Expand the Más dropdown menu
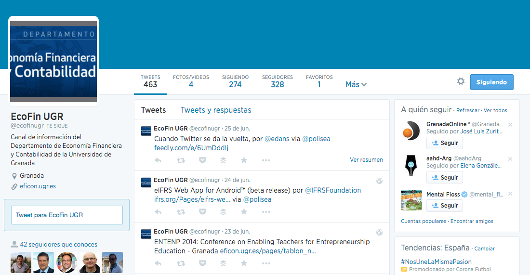 click(356, 84)
